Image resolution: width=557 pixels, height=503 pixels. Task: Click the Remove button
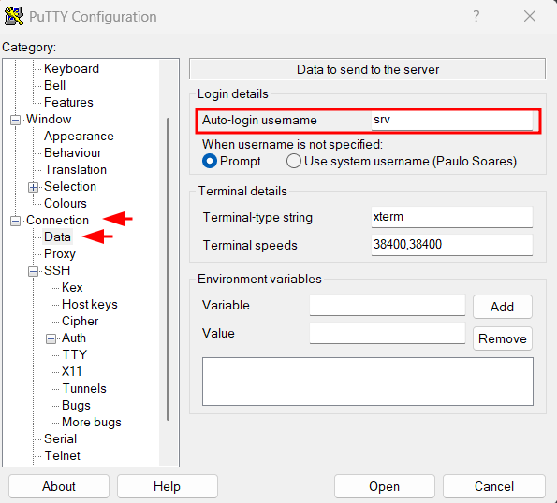(503, 338)
